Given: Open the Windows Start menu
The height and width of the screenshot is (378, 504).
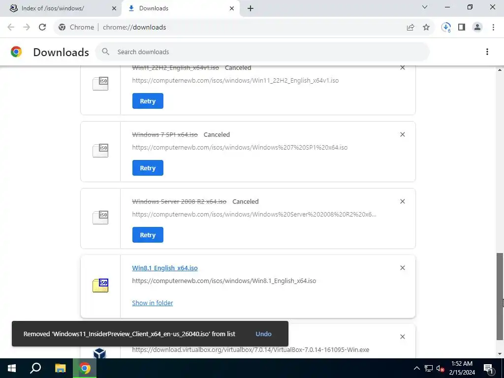Looking at the screenshot, I should [12, 368].
